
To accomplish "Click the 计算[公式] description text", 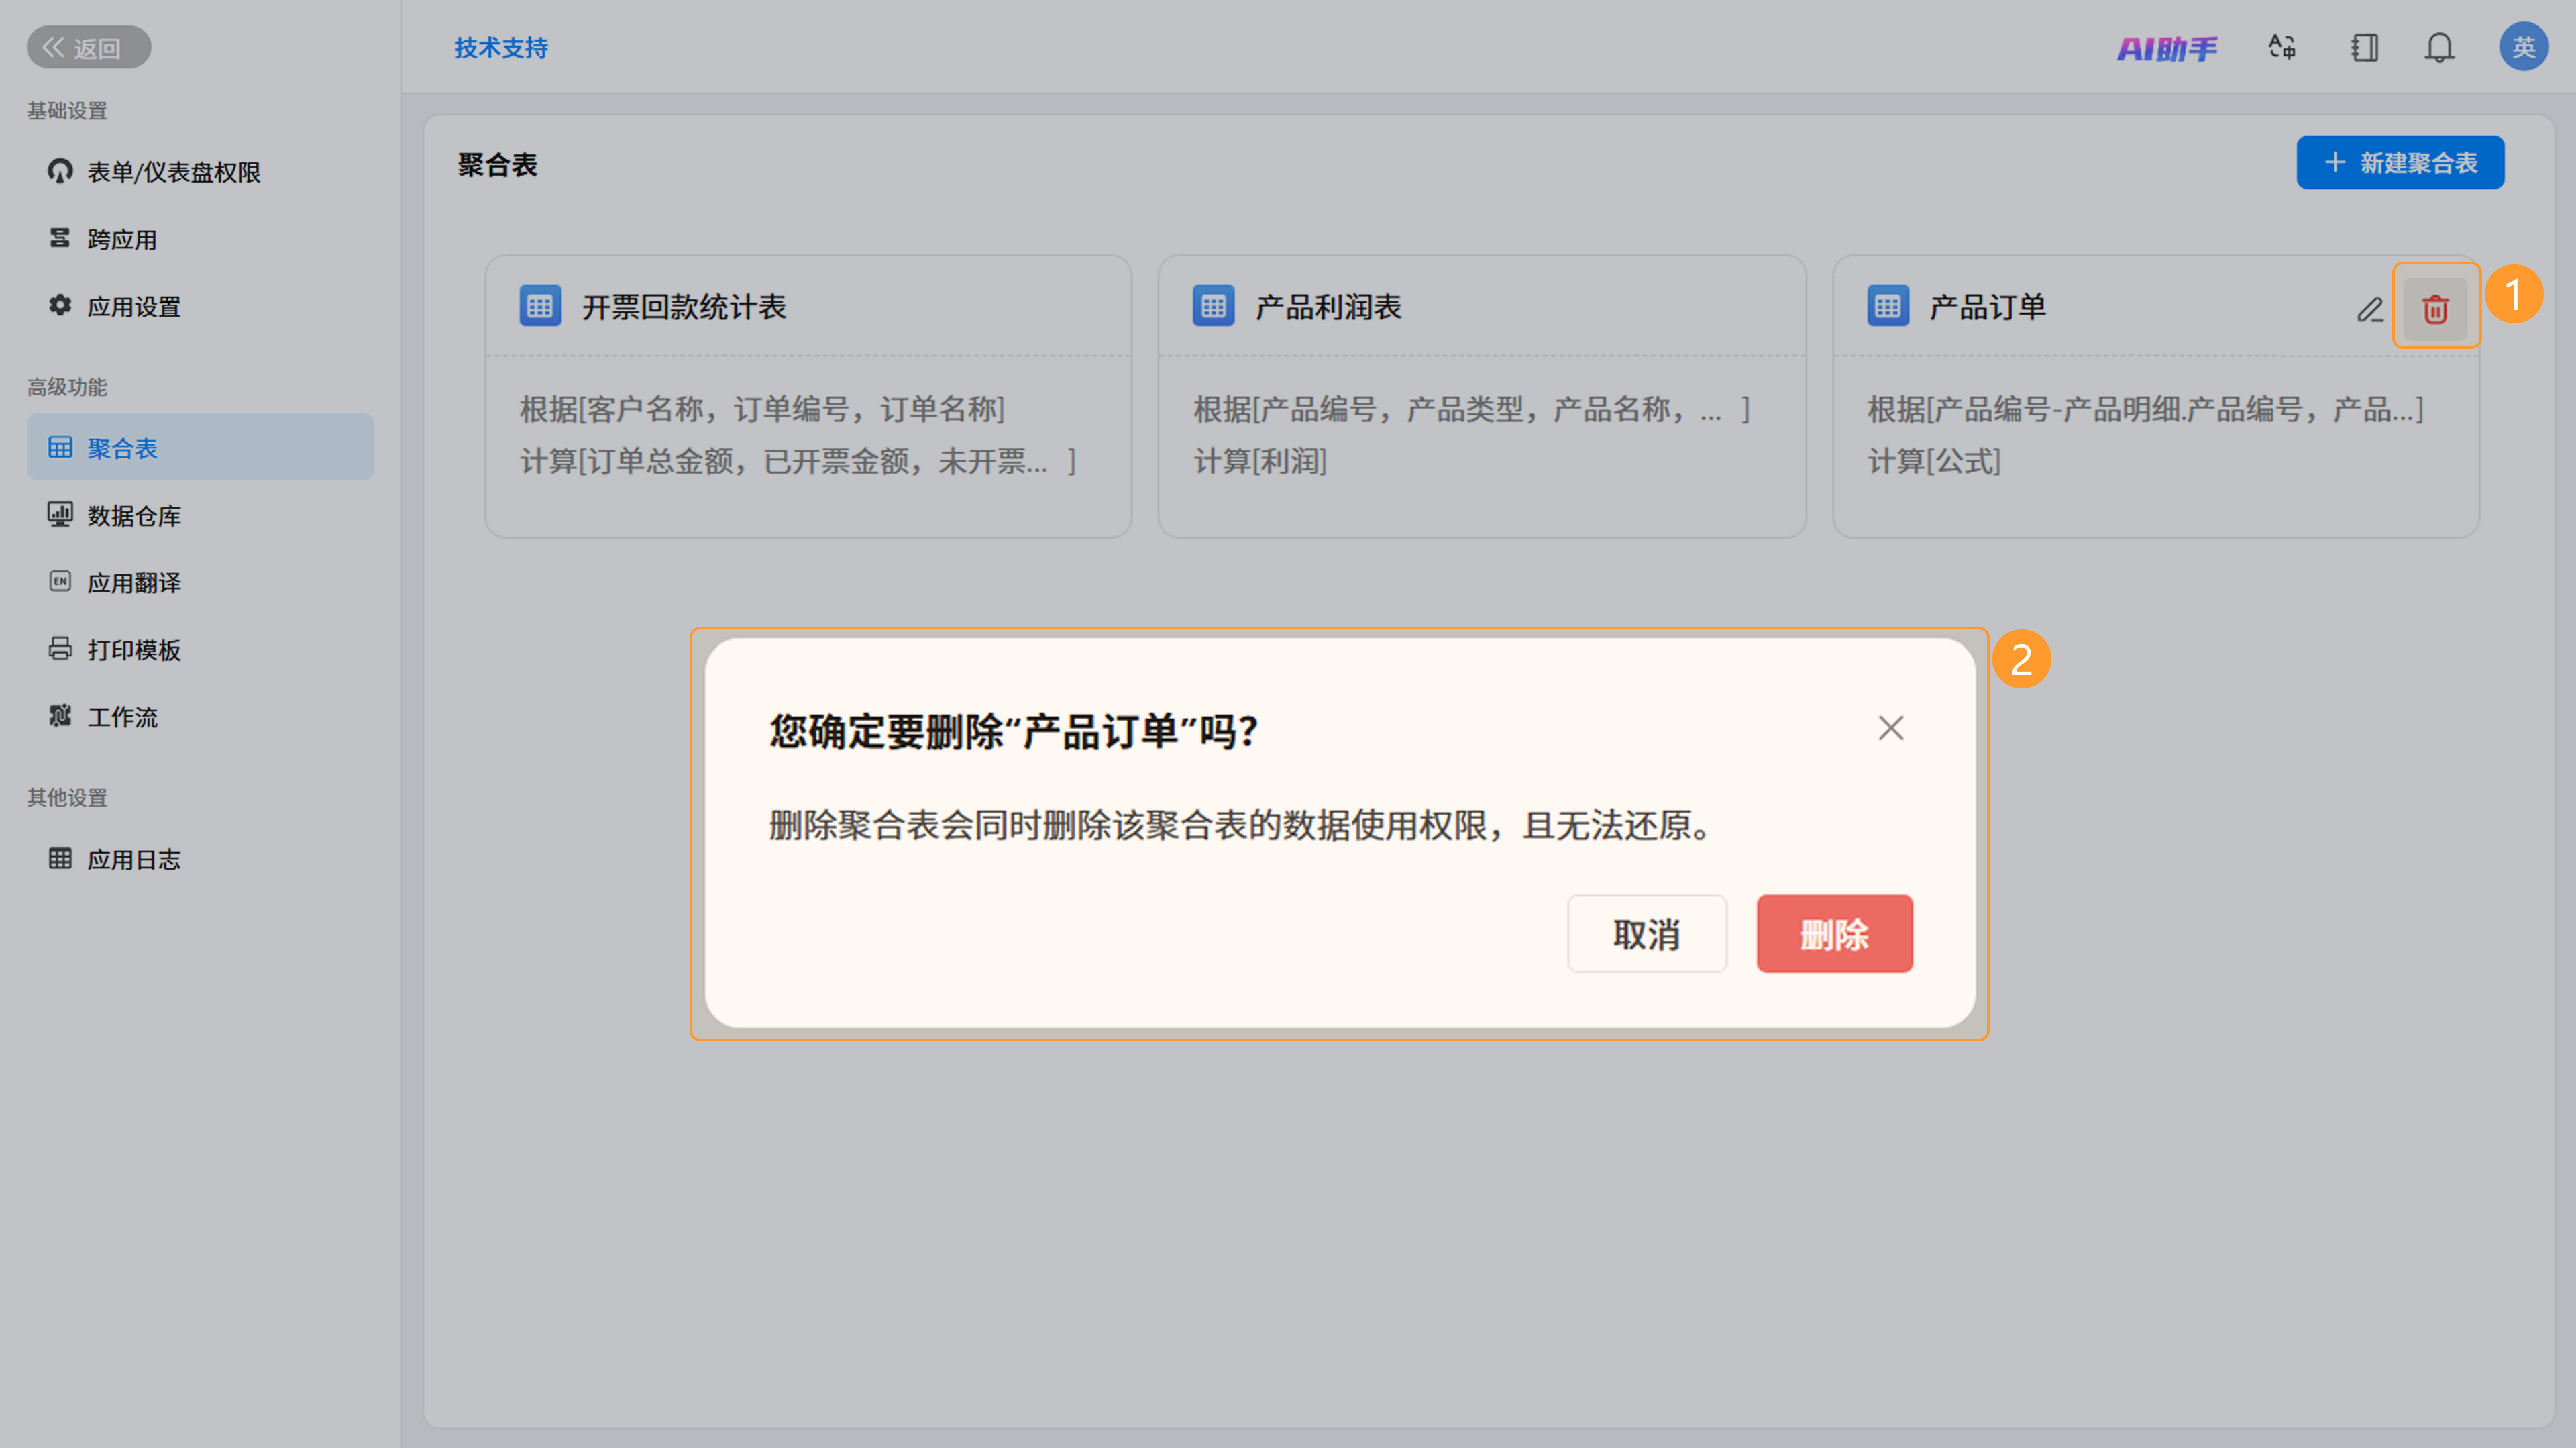I will (1934, 461).
